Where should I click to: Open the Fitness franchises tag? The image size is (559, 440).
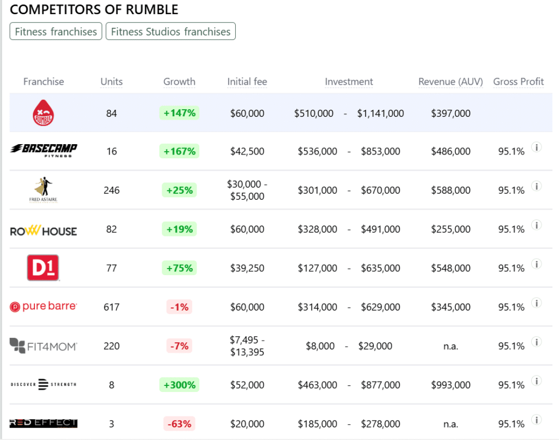pos(56,31)
